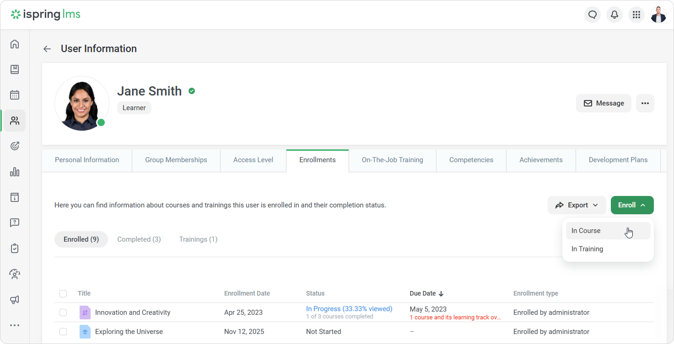Open the megaphone announcements sidebar icon
This screenshot has width=674, height=344.
tap(15, 300)
